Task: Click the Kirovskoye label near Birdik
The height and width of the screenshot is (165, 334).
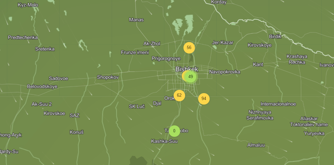Action: tap(259, 45)
